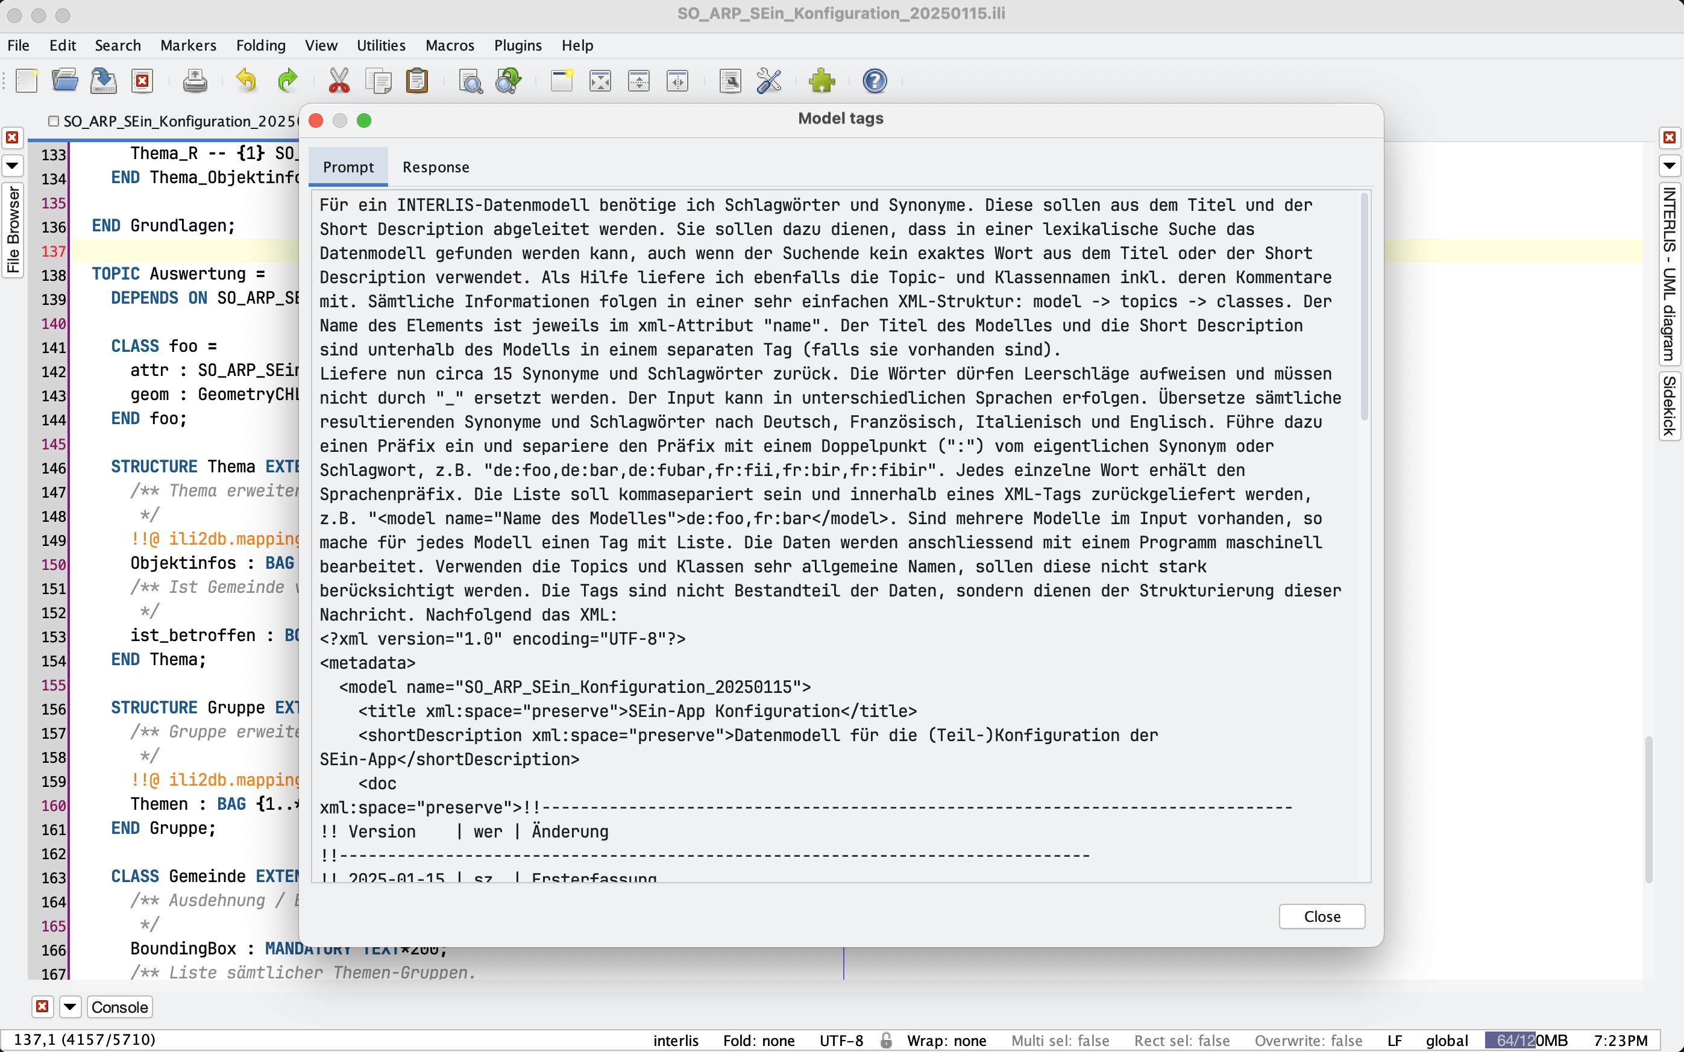Screen dimensions: 1684x1052
Task: Open the Plugins menu
Action: pos(518,45)
